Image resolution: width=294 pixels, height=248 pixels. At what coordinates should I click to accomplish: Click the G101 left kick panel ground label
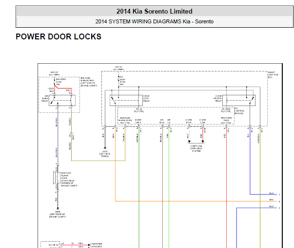[105, 154]
